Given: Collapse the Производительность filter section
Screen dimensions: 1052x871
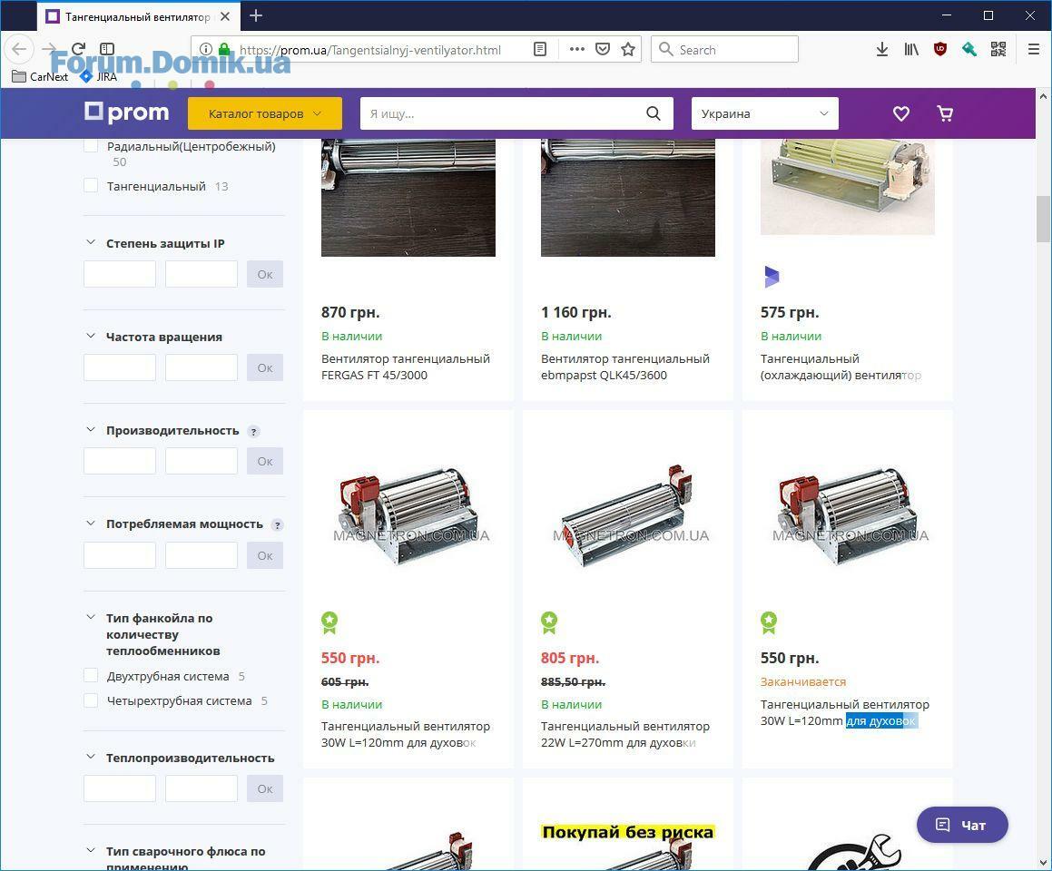Looking at the screenshot, I should tap(91, 430).
